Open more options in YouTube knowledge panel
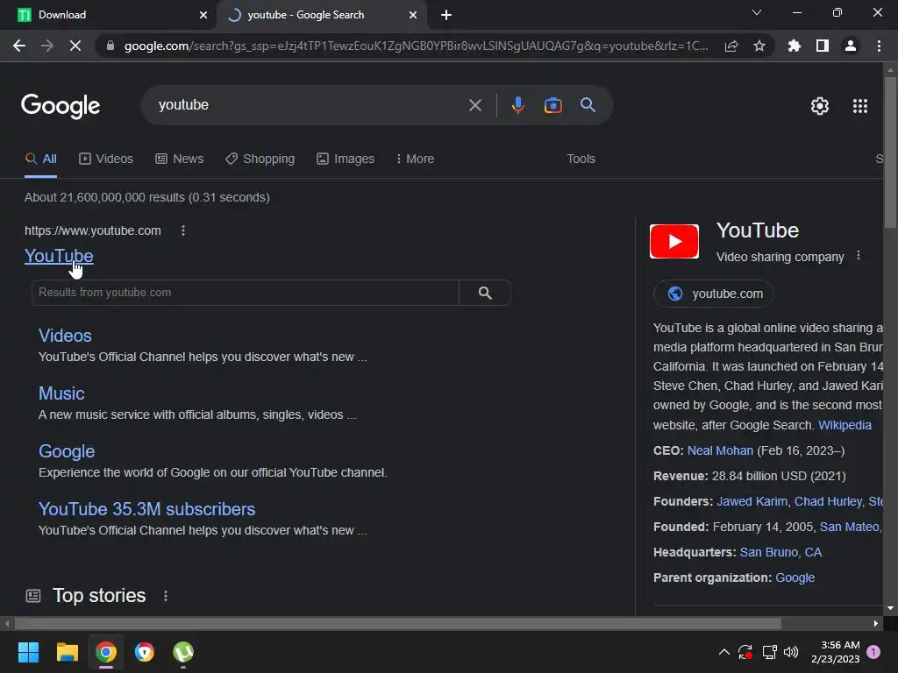 pyautogui.click(x=858, y=256)
